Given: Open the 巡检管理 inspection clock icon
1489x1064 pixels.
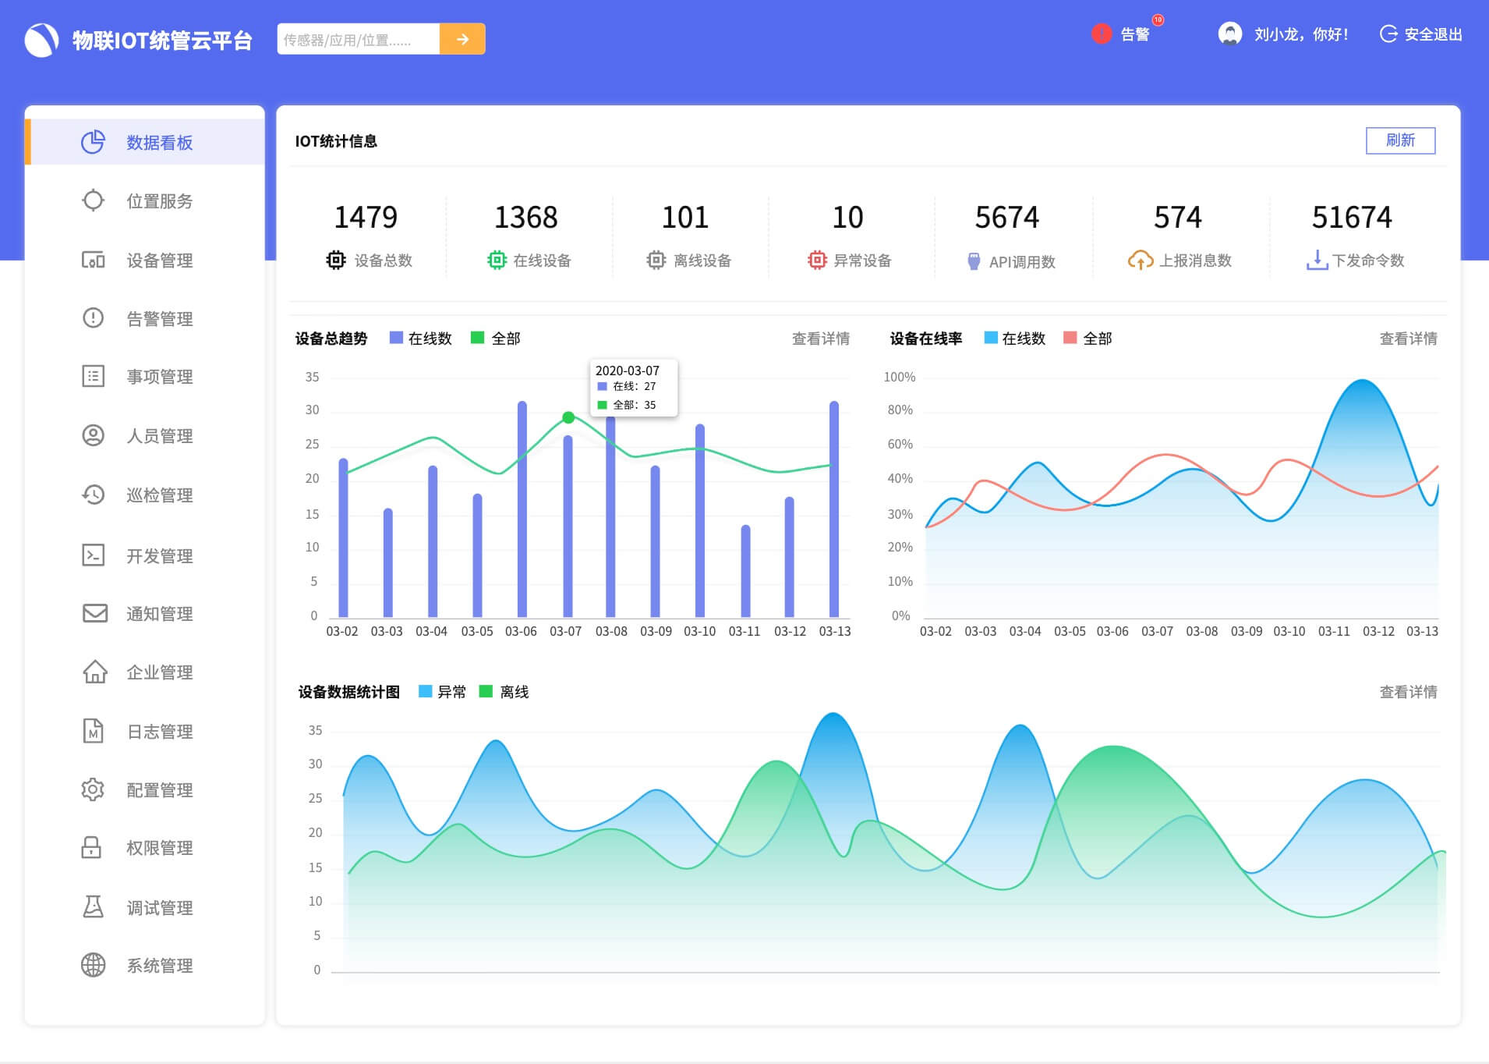Looking at the screenshot, I should [x=93, y=495].
